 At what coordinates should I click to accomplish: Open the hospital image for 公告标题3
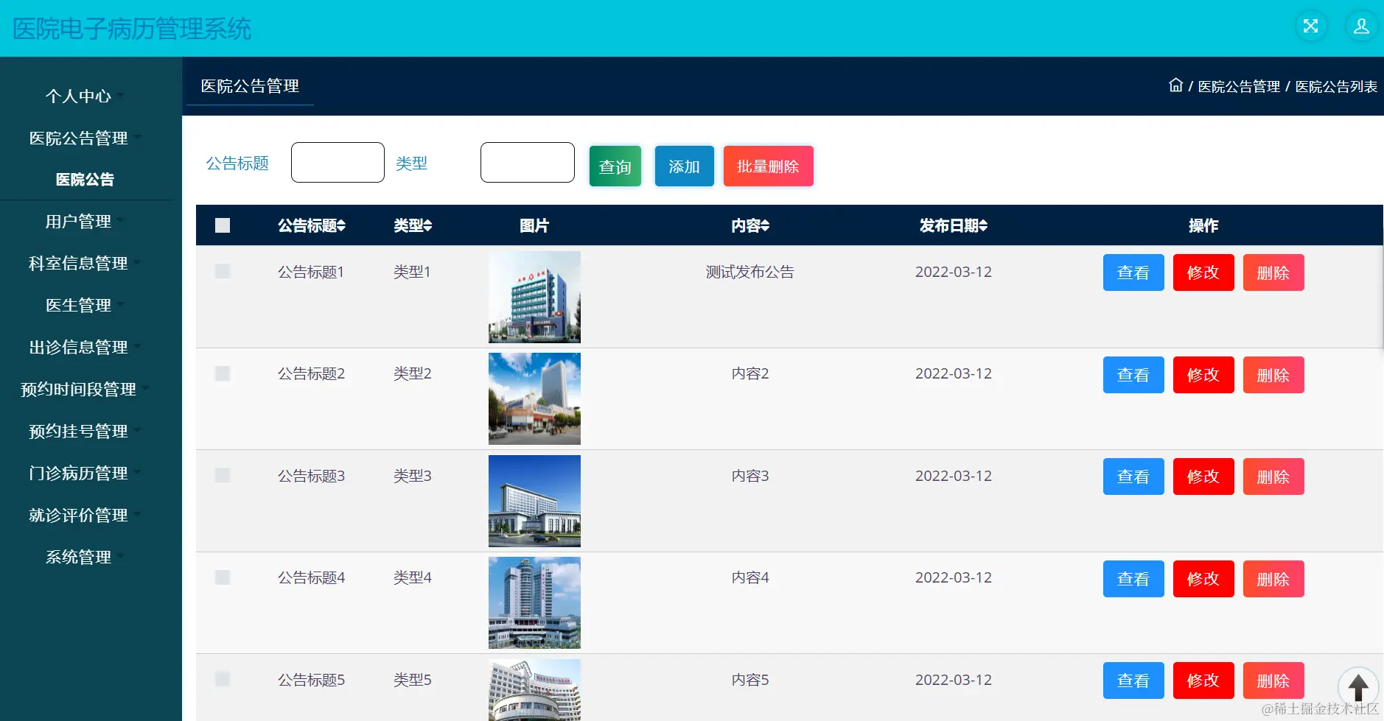(x=534, y=501)
